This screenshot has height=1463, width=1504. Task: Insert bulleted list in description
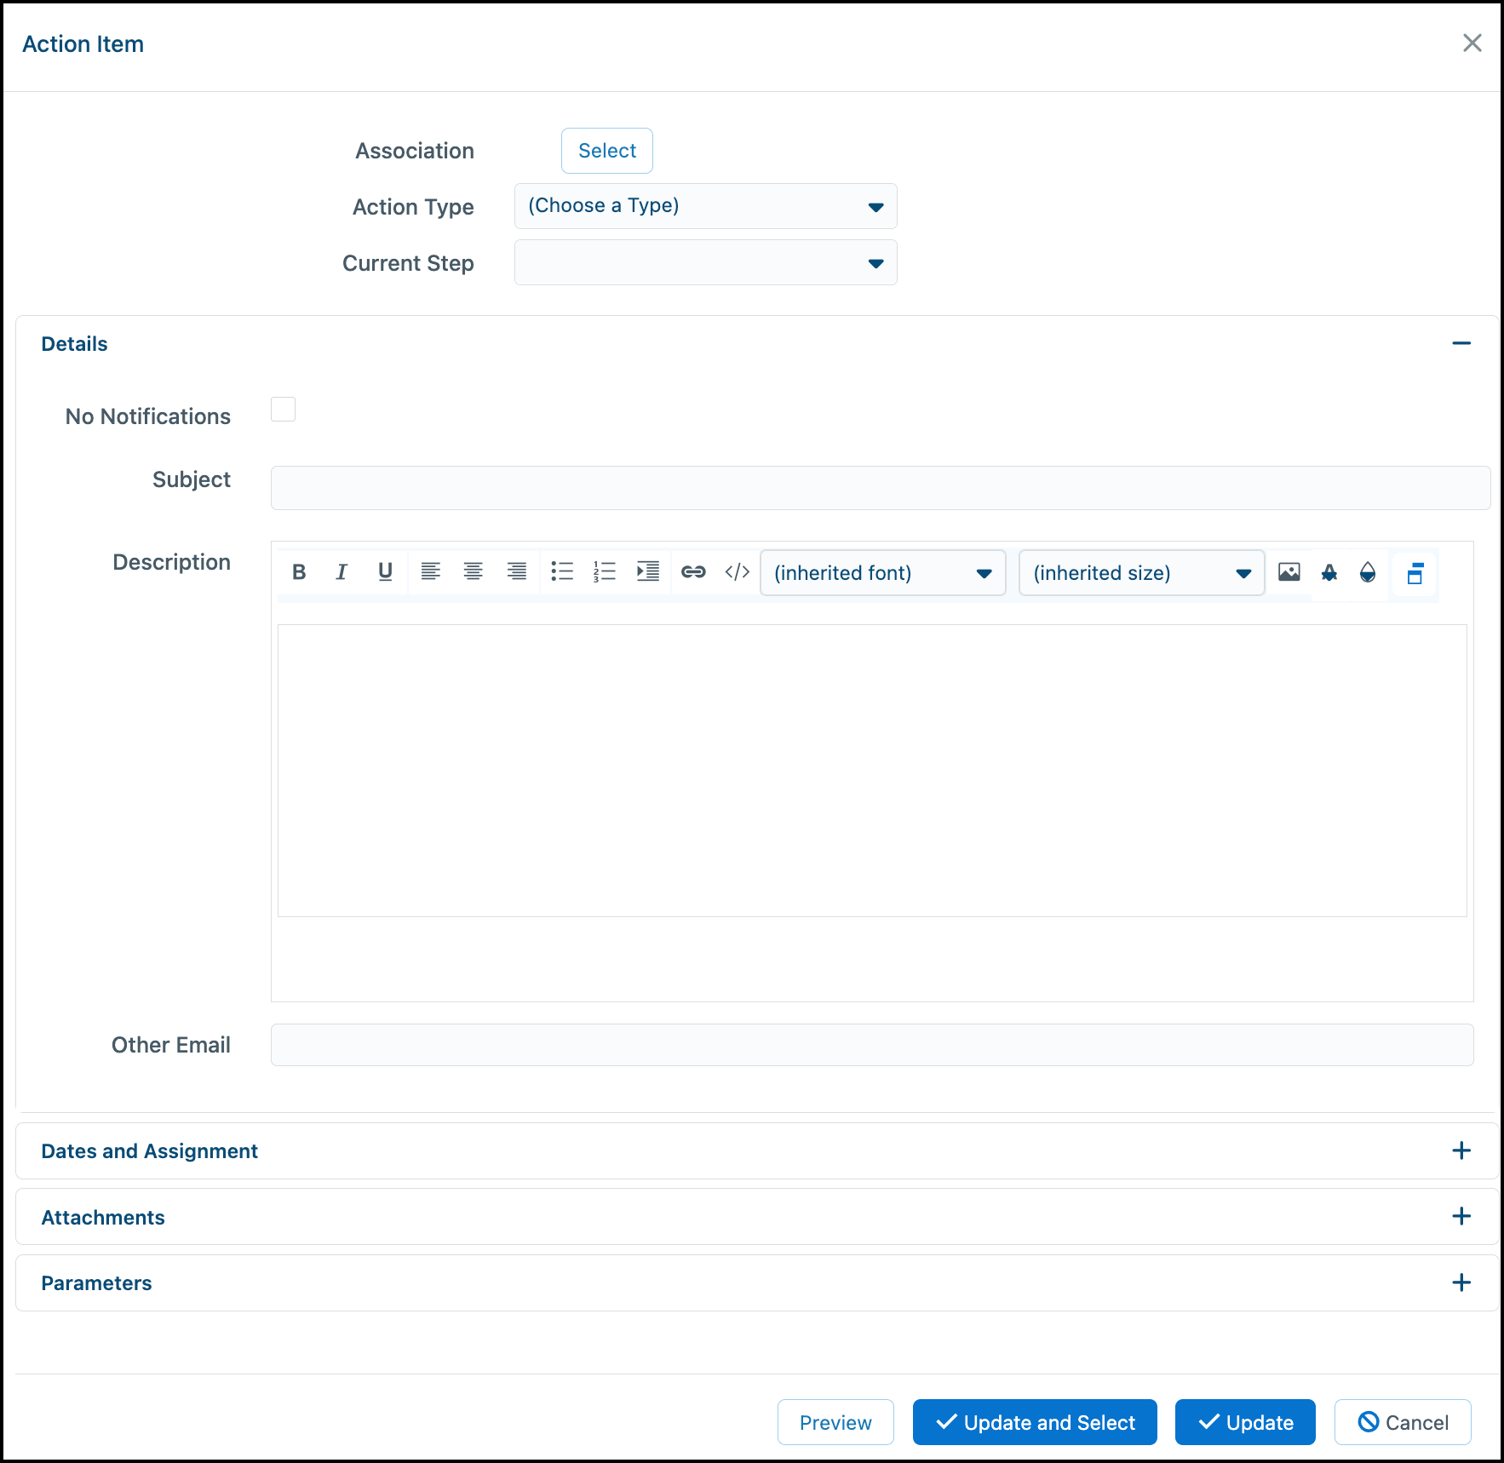pos(562,572)
